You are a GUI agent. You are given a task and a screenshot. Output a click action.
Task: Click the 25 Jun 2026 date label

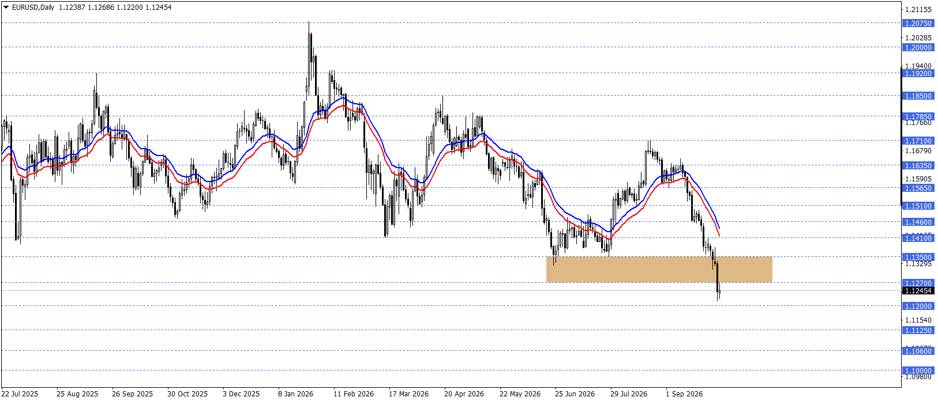tap(575, 394)
